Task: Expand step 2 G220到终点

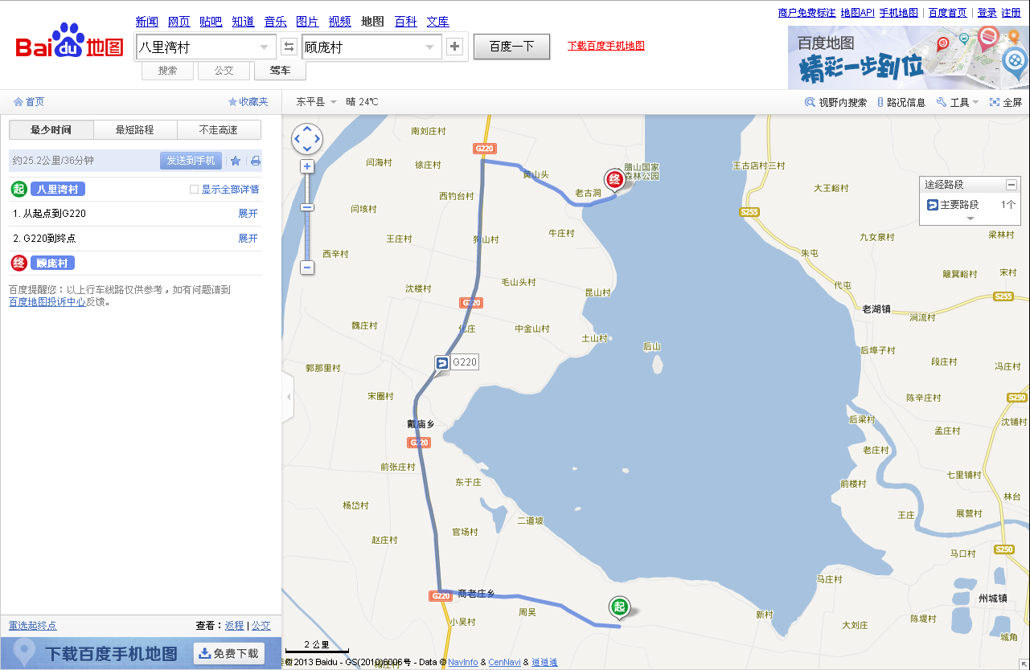Action: point(248,239)
